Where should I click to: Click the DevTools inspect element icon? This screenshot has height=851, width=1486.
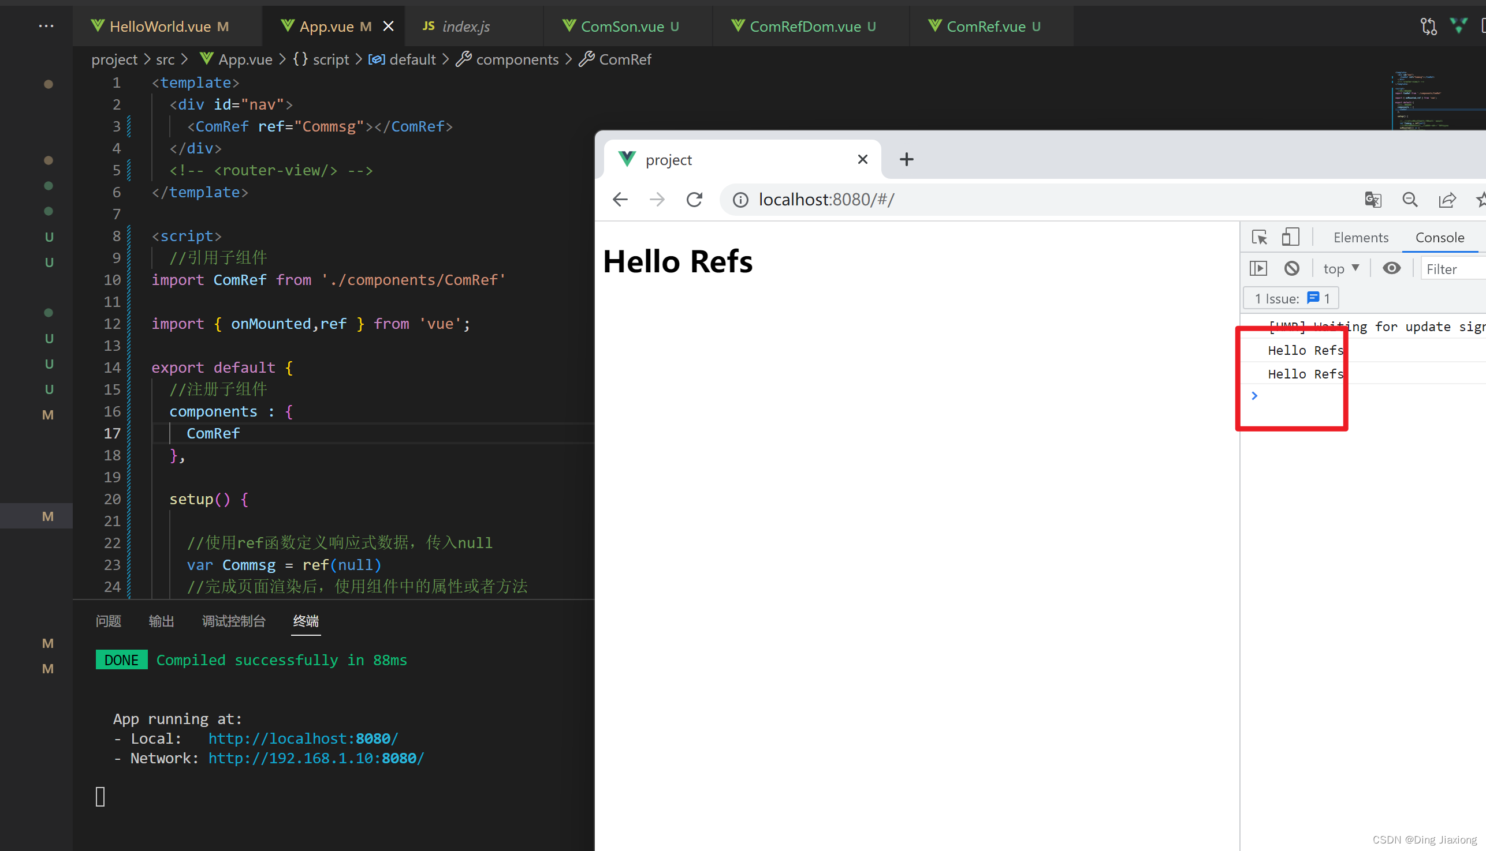(x=1259, y=237)
